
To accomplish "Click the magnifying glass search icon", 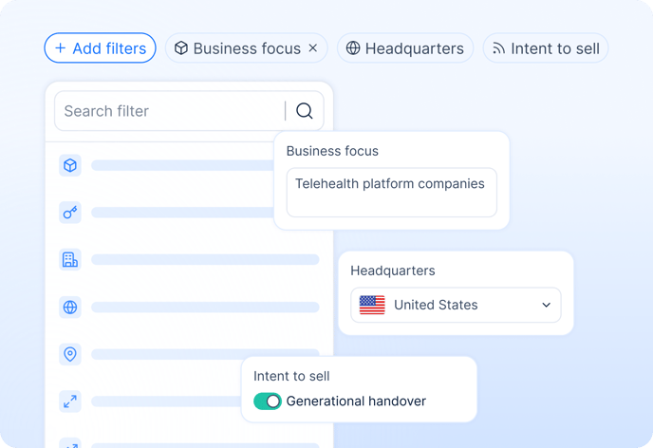I will point(304,111).
